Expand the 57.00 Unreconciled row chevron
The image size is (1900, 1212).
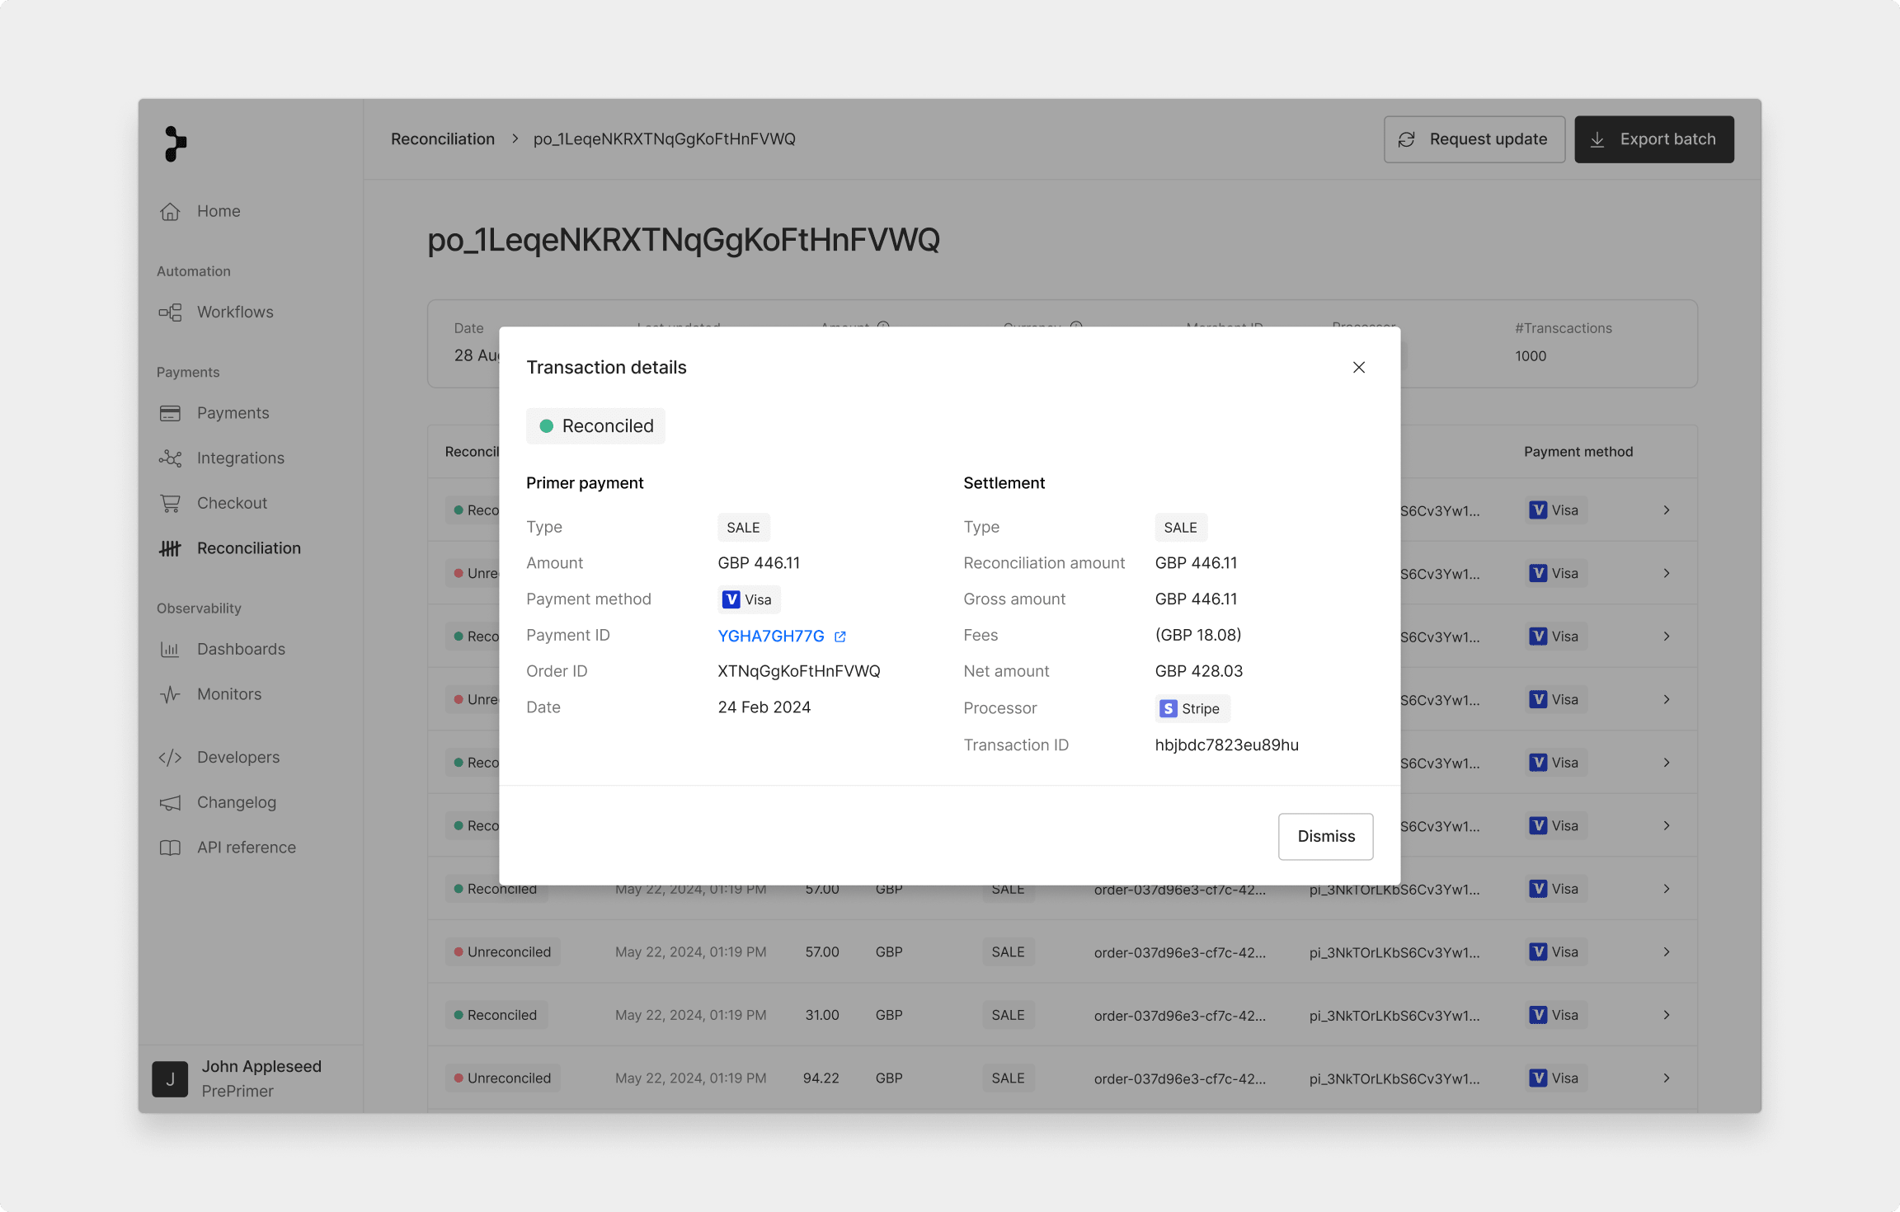1667,952
